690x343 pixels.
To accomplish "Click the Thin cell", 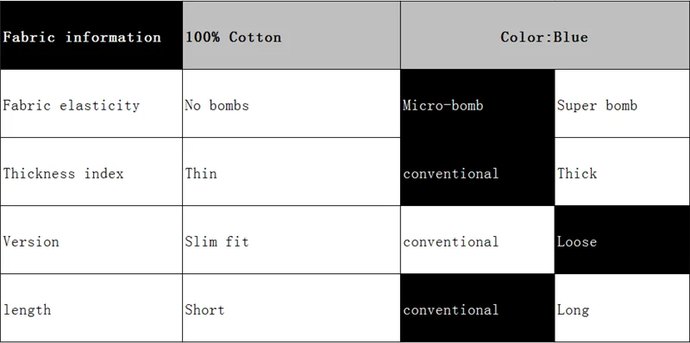I will 292,171.
